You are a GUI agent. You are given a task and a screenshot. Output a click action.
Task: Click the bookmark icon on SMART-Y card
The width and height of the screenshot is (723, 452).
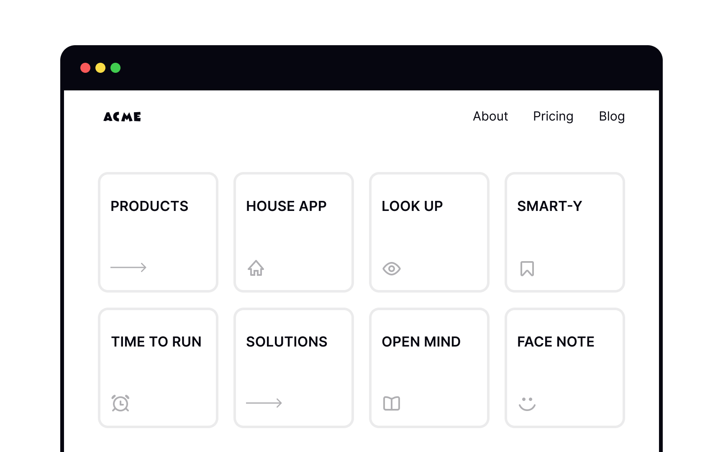pyautogui.click(x=527, y=268)
